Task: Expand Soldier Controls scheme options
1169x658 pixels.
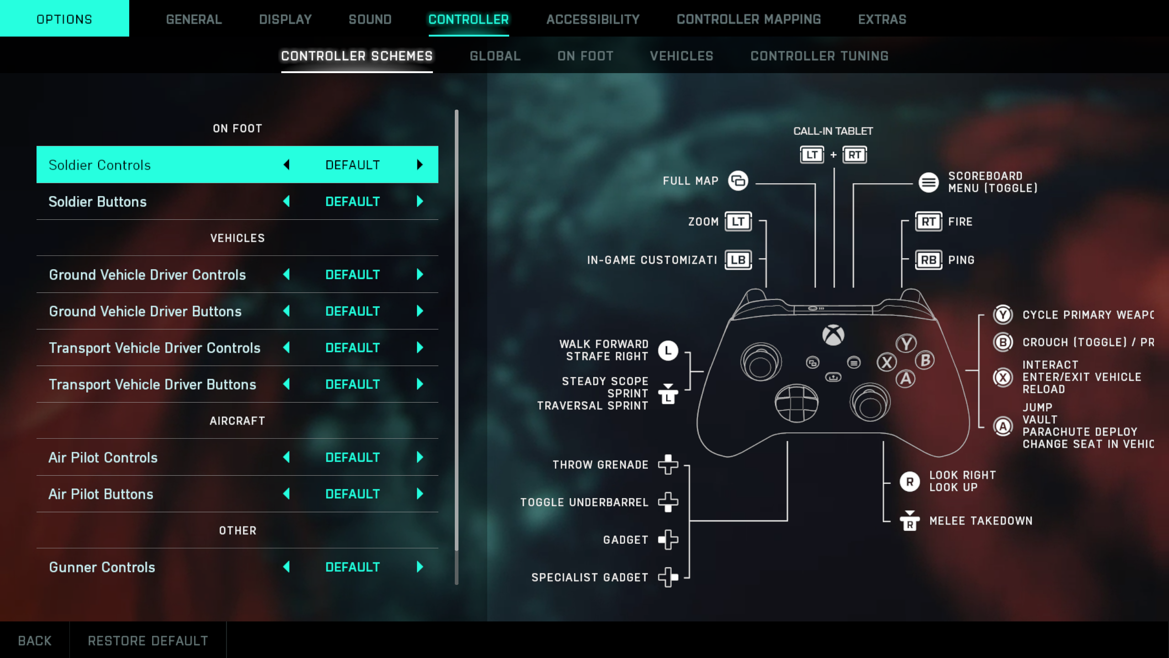Action: [x=419, y=164]
